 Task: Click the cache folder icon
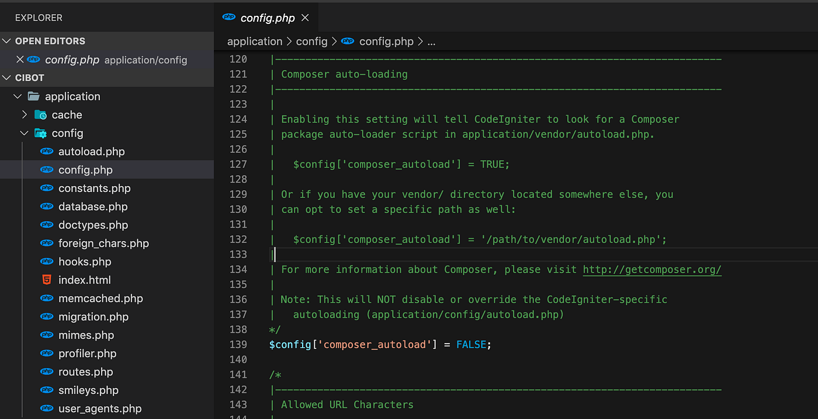(41, 114)
